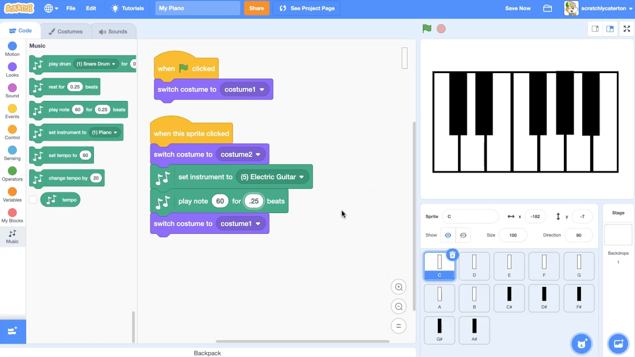Click the Choose a Sprite button
The image size is (635, 357).
point(581,344)
